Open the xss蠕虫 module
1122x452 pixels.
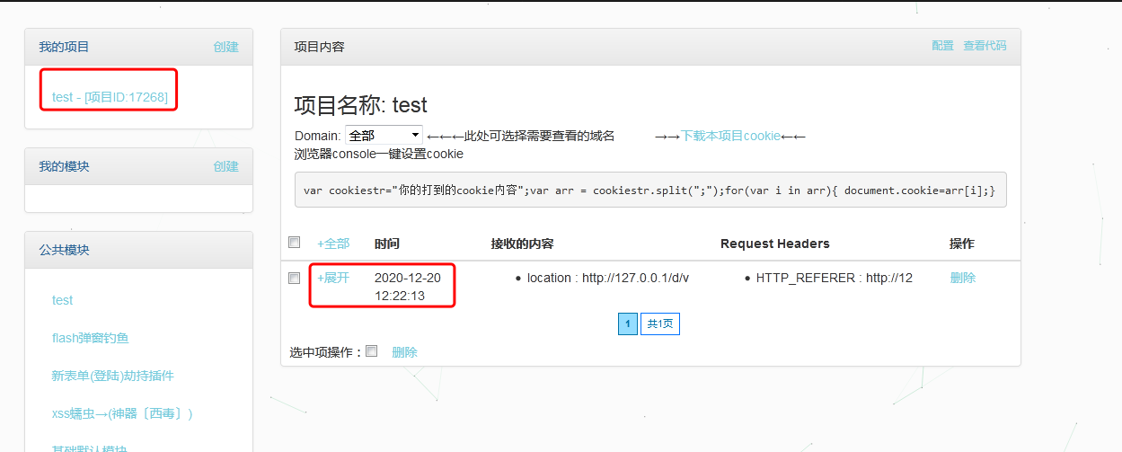click(x=122, y=413)
